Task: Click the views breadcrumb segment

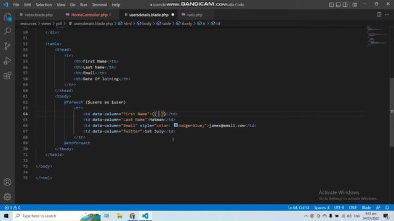Action: (x=46, y=23)
